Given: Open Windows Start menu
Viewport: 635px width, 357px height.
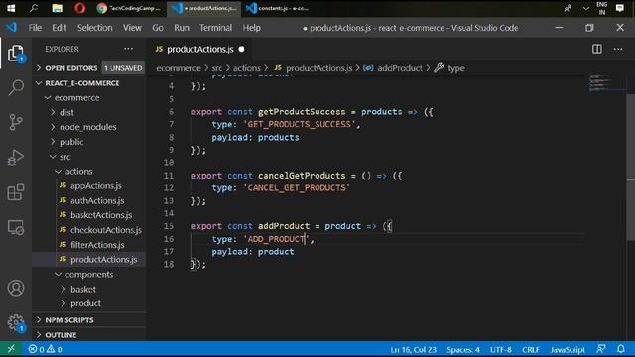Looking at the screenshot, I should [11, 8].
